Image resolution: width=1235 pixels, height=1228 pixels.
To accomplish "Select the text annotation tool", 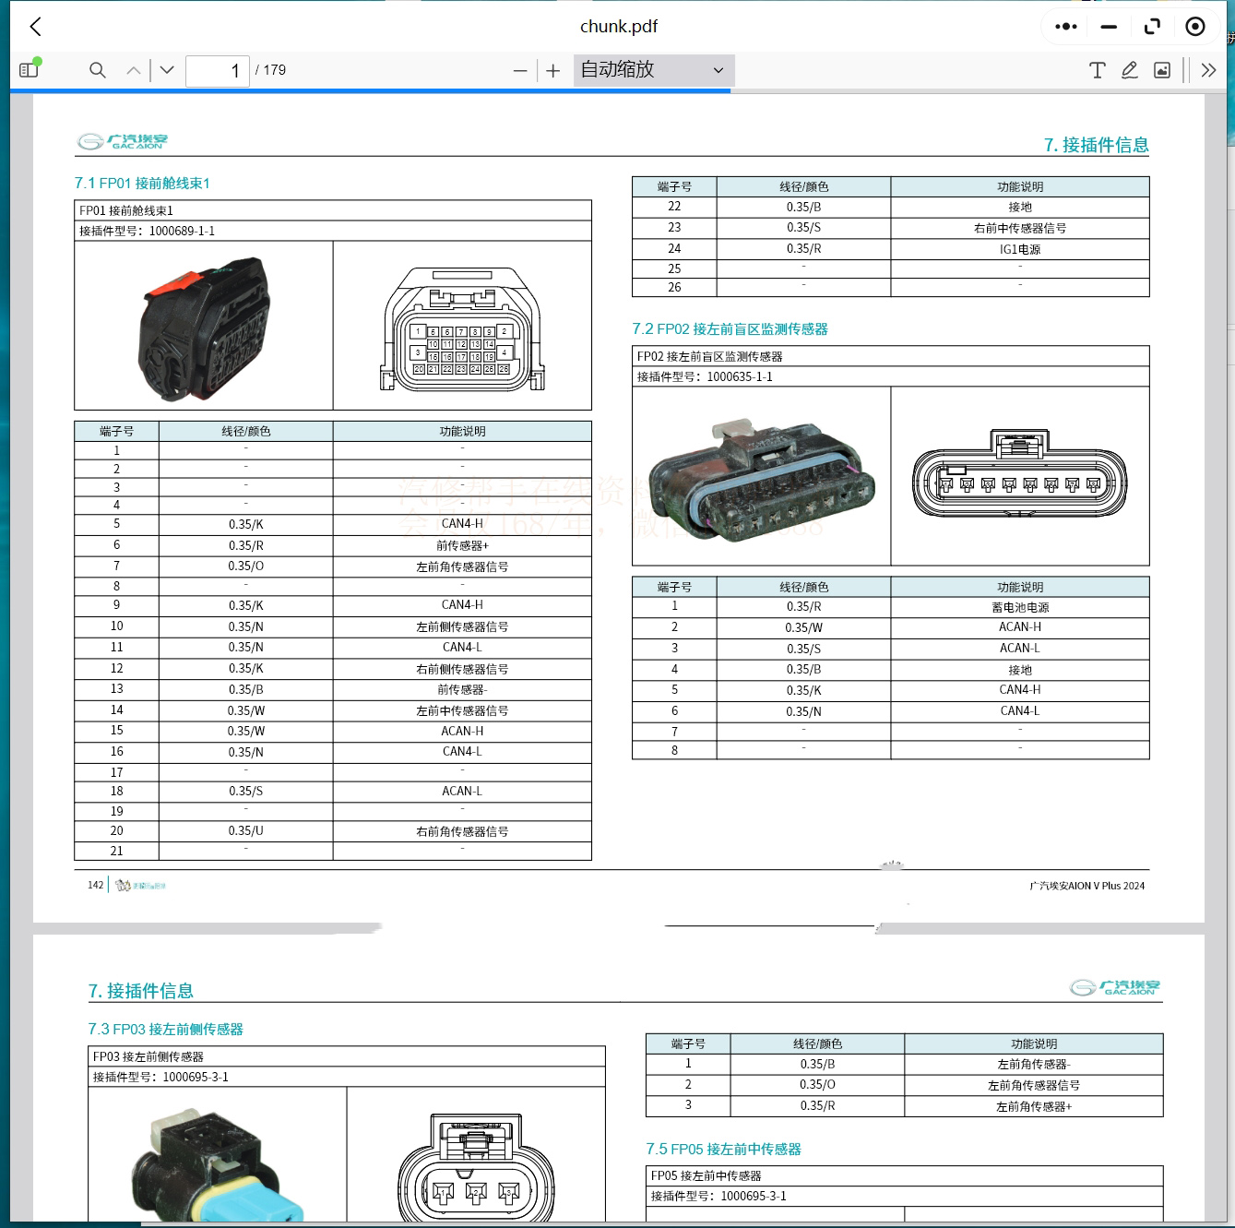I will tap(1097, 70).
